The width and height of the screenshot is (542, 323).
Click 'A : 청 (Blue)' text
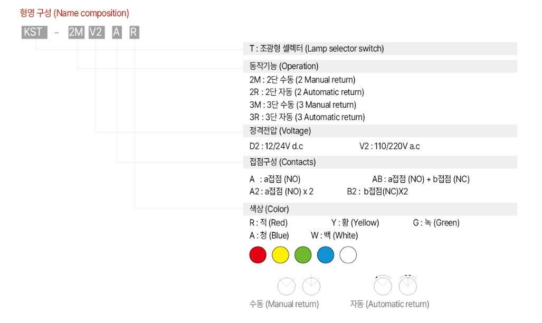click(x=269, y=235)
